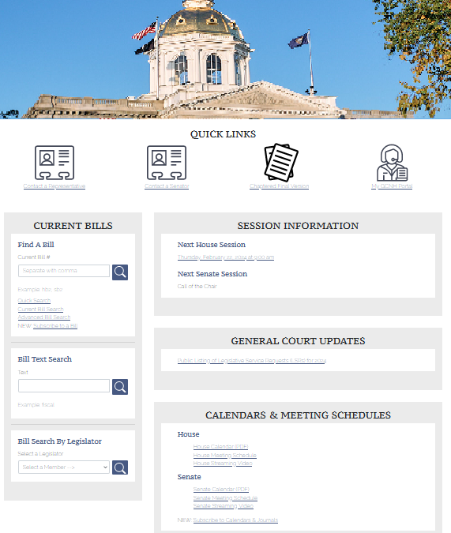The image size is (451, 533).
Task: Open the Chaptered Final Version documents icon
Action: tap(281, 162)
